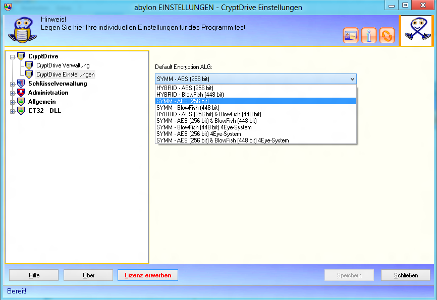Pick SYMM - BlowFish (448 bit) 4Eye-System
This screenshot has width=437, height=300.
(x=255, y=127)
